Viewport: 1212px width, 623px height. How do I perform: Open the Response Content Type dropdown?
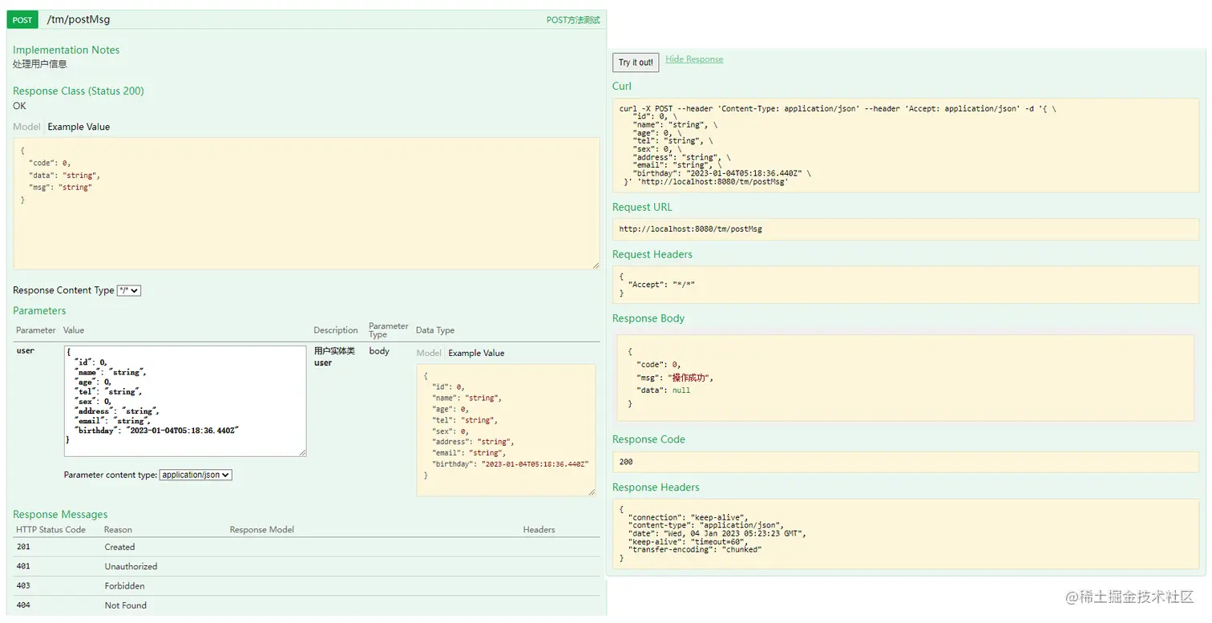pos(129,290)
